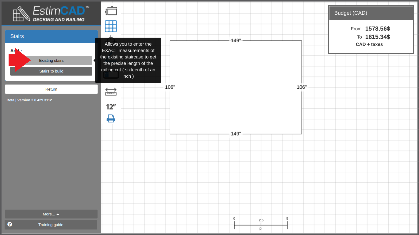Click the 2.5 mark on the scale bar
This screenshot has width=419, height=235.
tap(261, 220)
